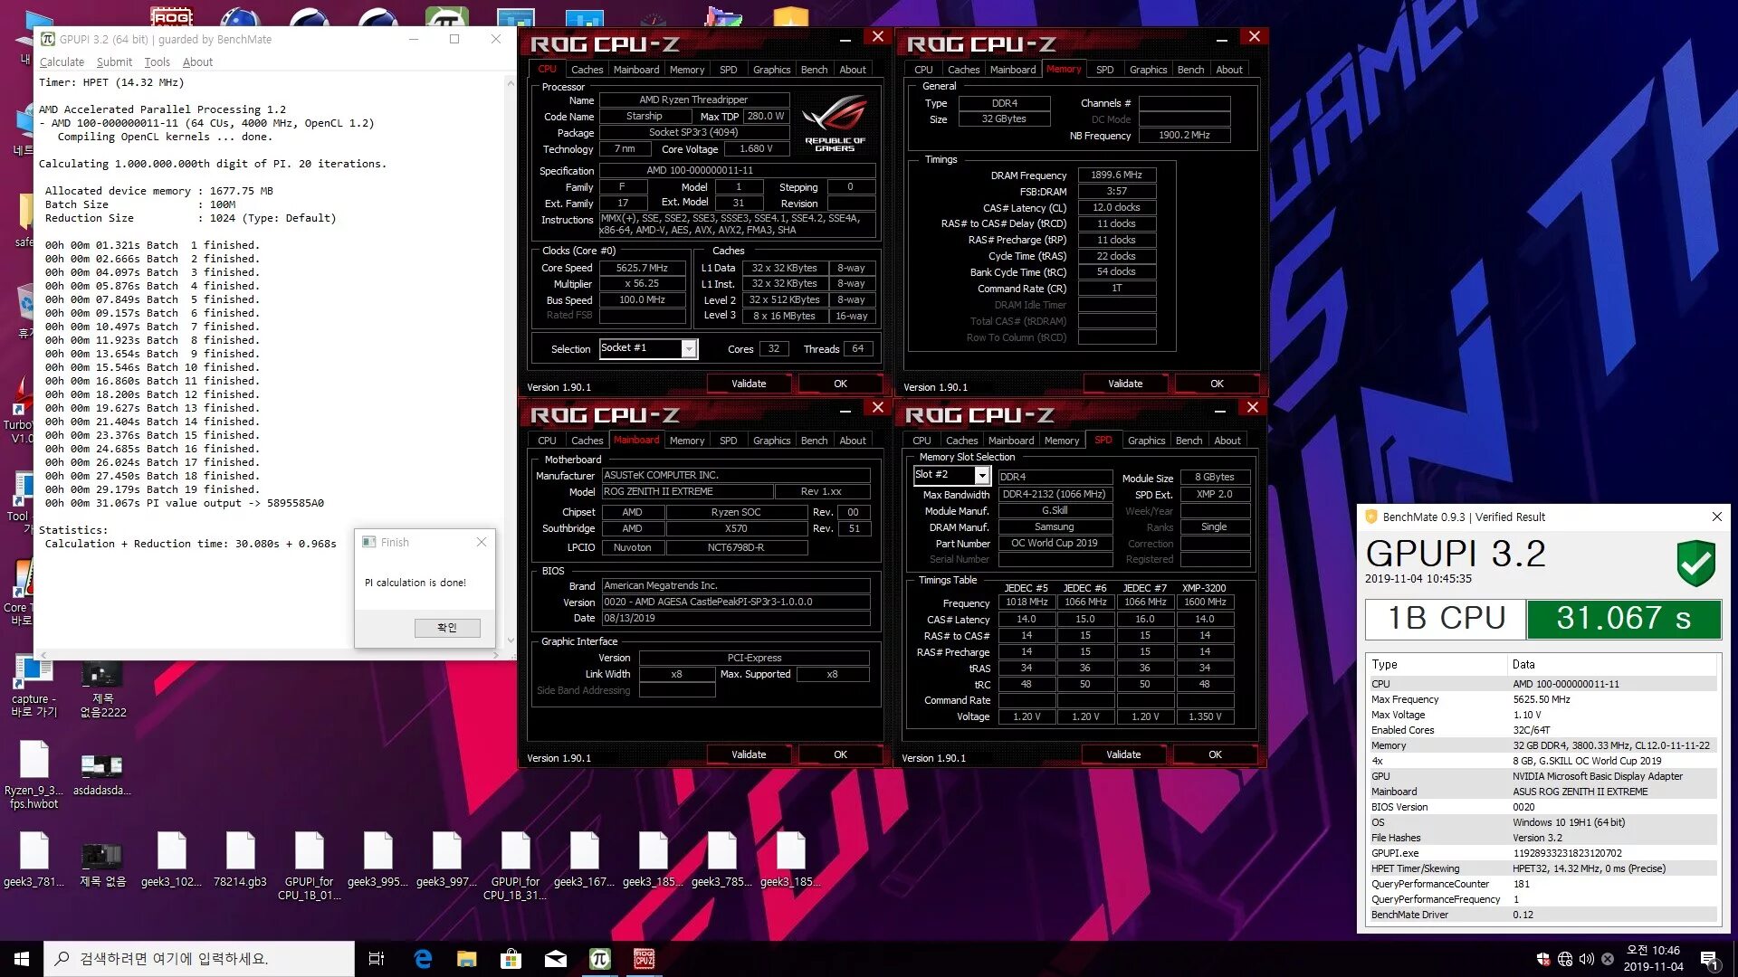Viewport: 1738px width, 977px height.
Task: Select the 78214.gb3 desktop file
Action: click(240, 859)
